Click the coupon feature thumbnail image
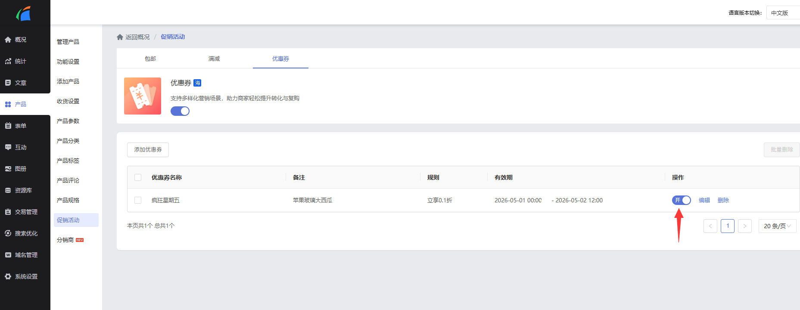 coord(143,96)
